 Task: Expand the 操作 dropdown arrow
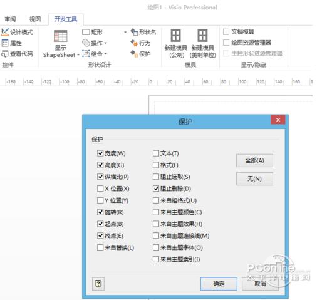[106, 43]
